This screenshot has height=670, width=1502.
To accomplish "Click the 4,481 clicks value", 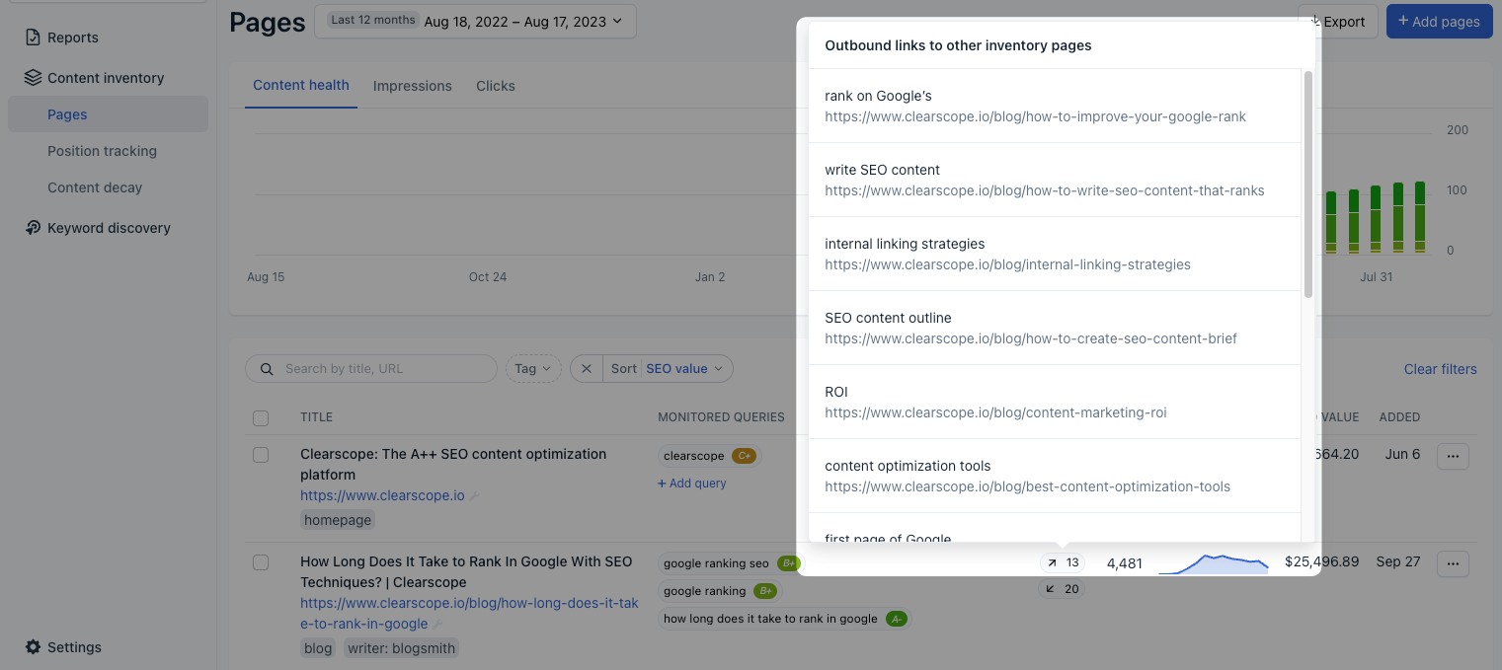I will 1125,563.
